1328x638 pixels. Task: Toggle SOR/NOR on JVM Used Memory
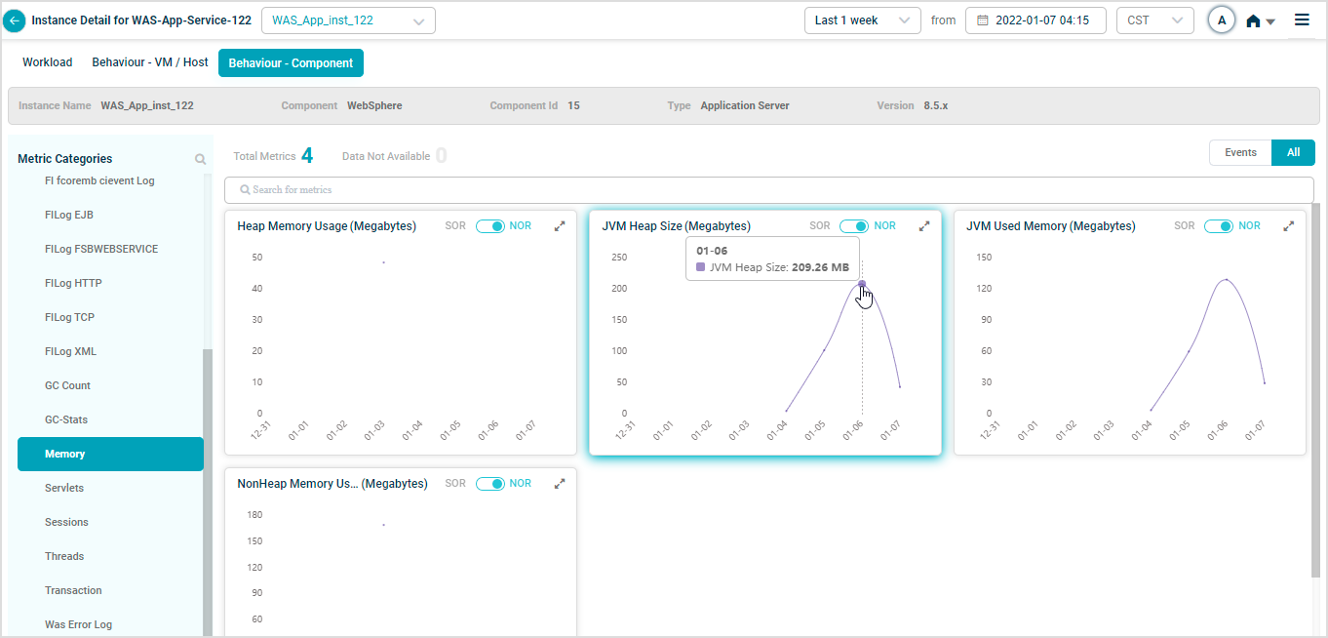point(1219,226)
